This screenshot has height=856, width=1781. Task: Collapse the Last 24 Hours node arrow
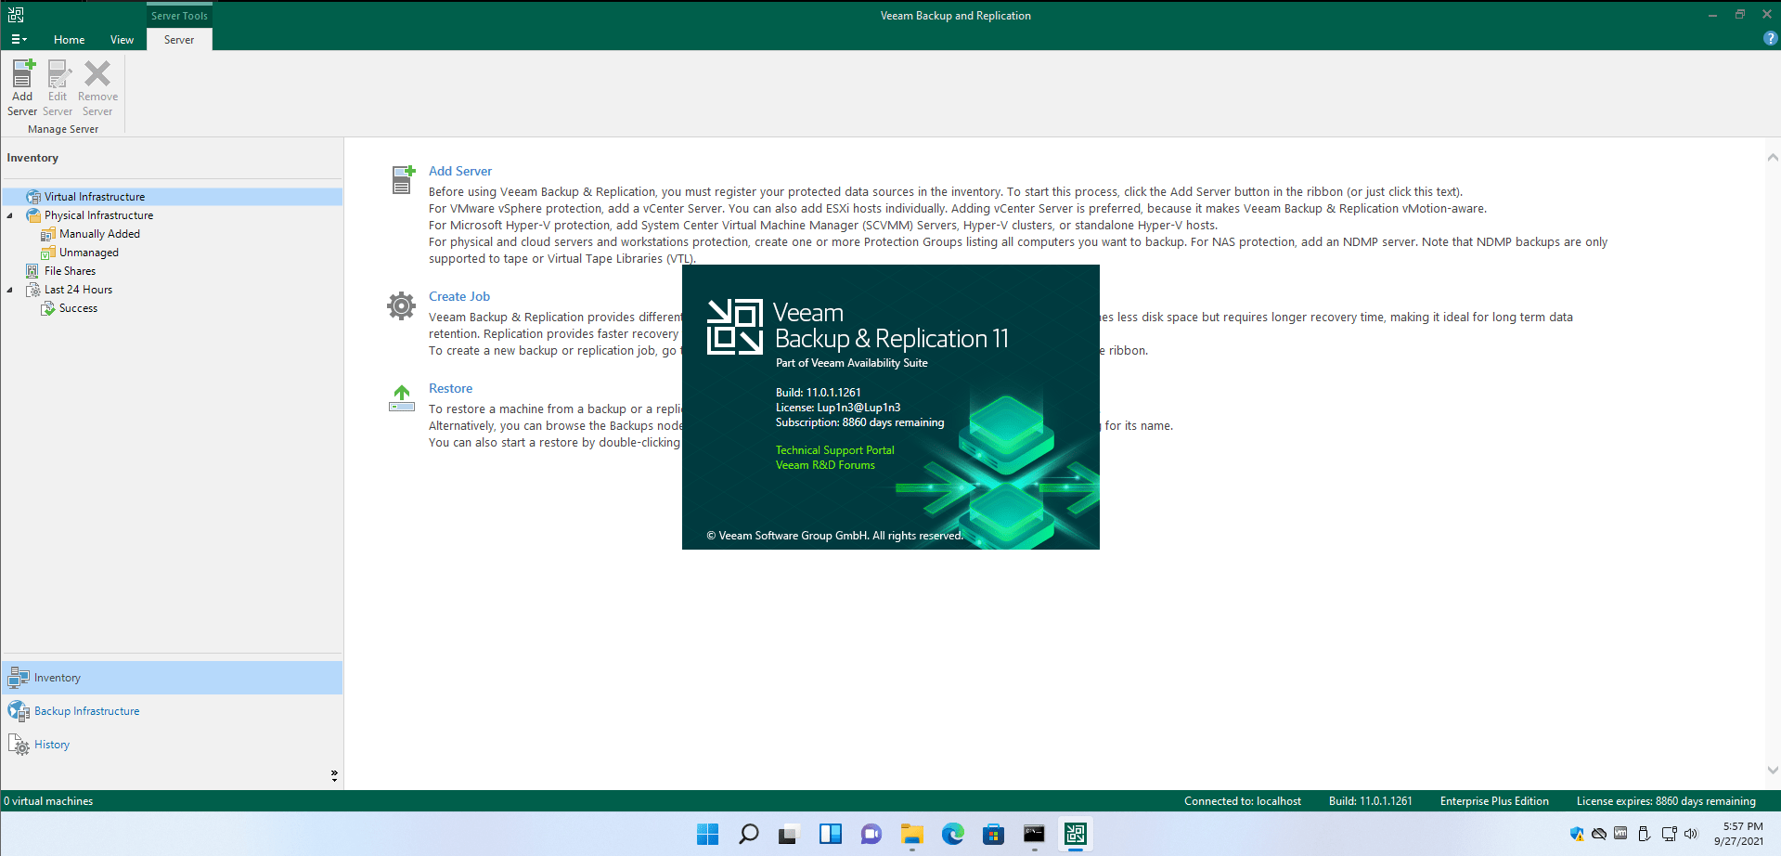point(10,290)
